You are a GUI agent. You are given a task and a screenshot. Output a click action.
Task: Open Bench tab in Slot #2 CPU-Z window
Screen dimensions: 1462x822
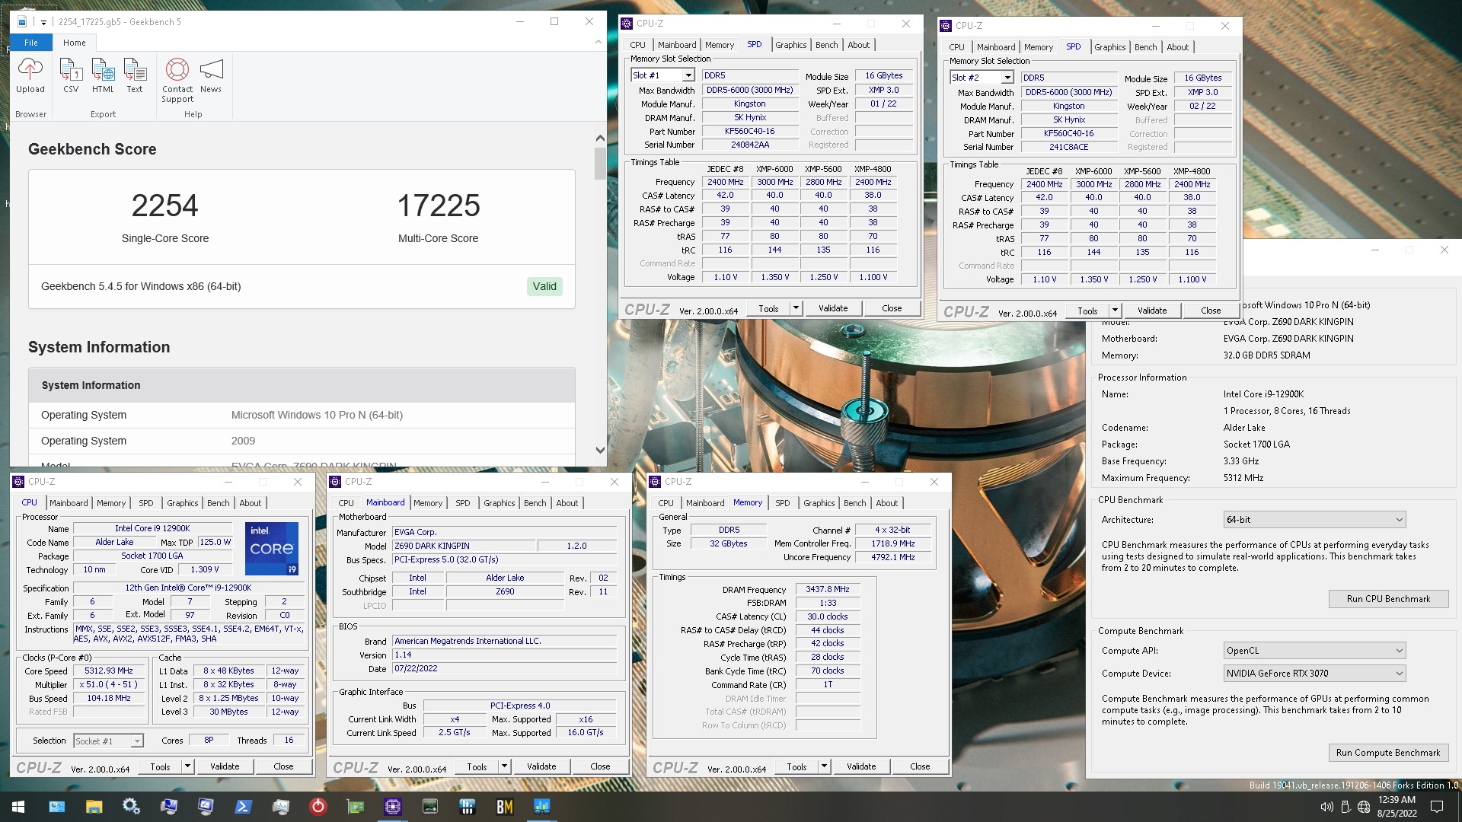pos(1146,47)
